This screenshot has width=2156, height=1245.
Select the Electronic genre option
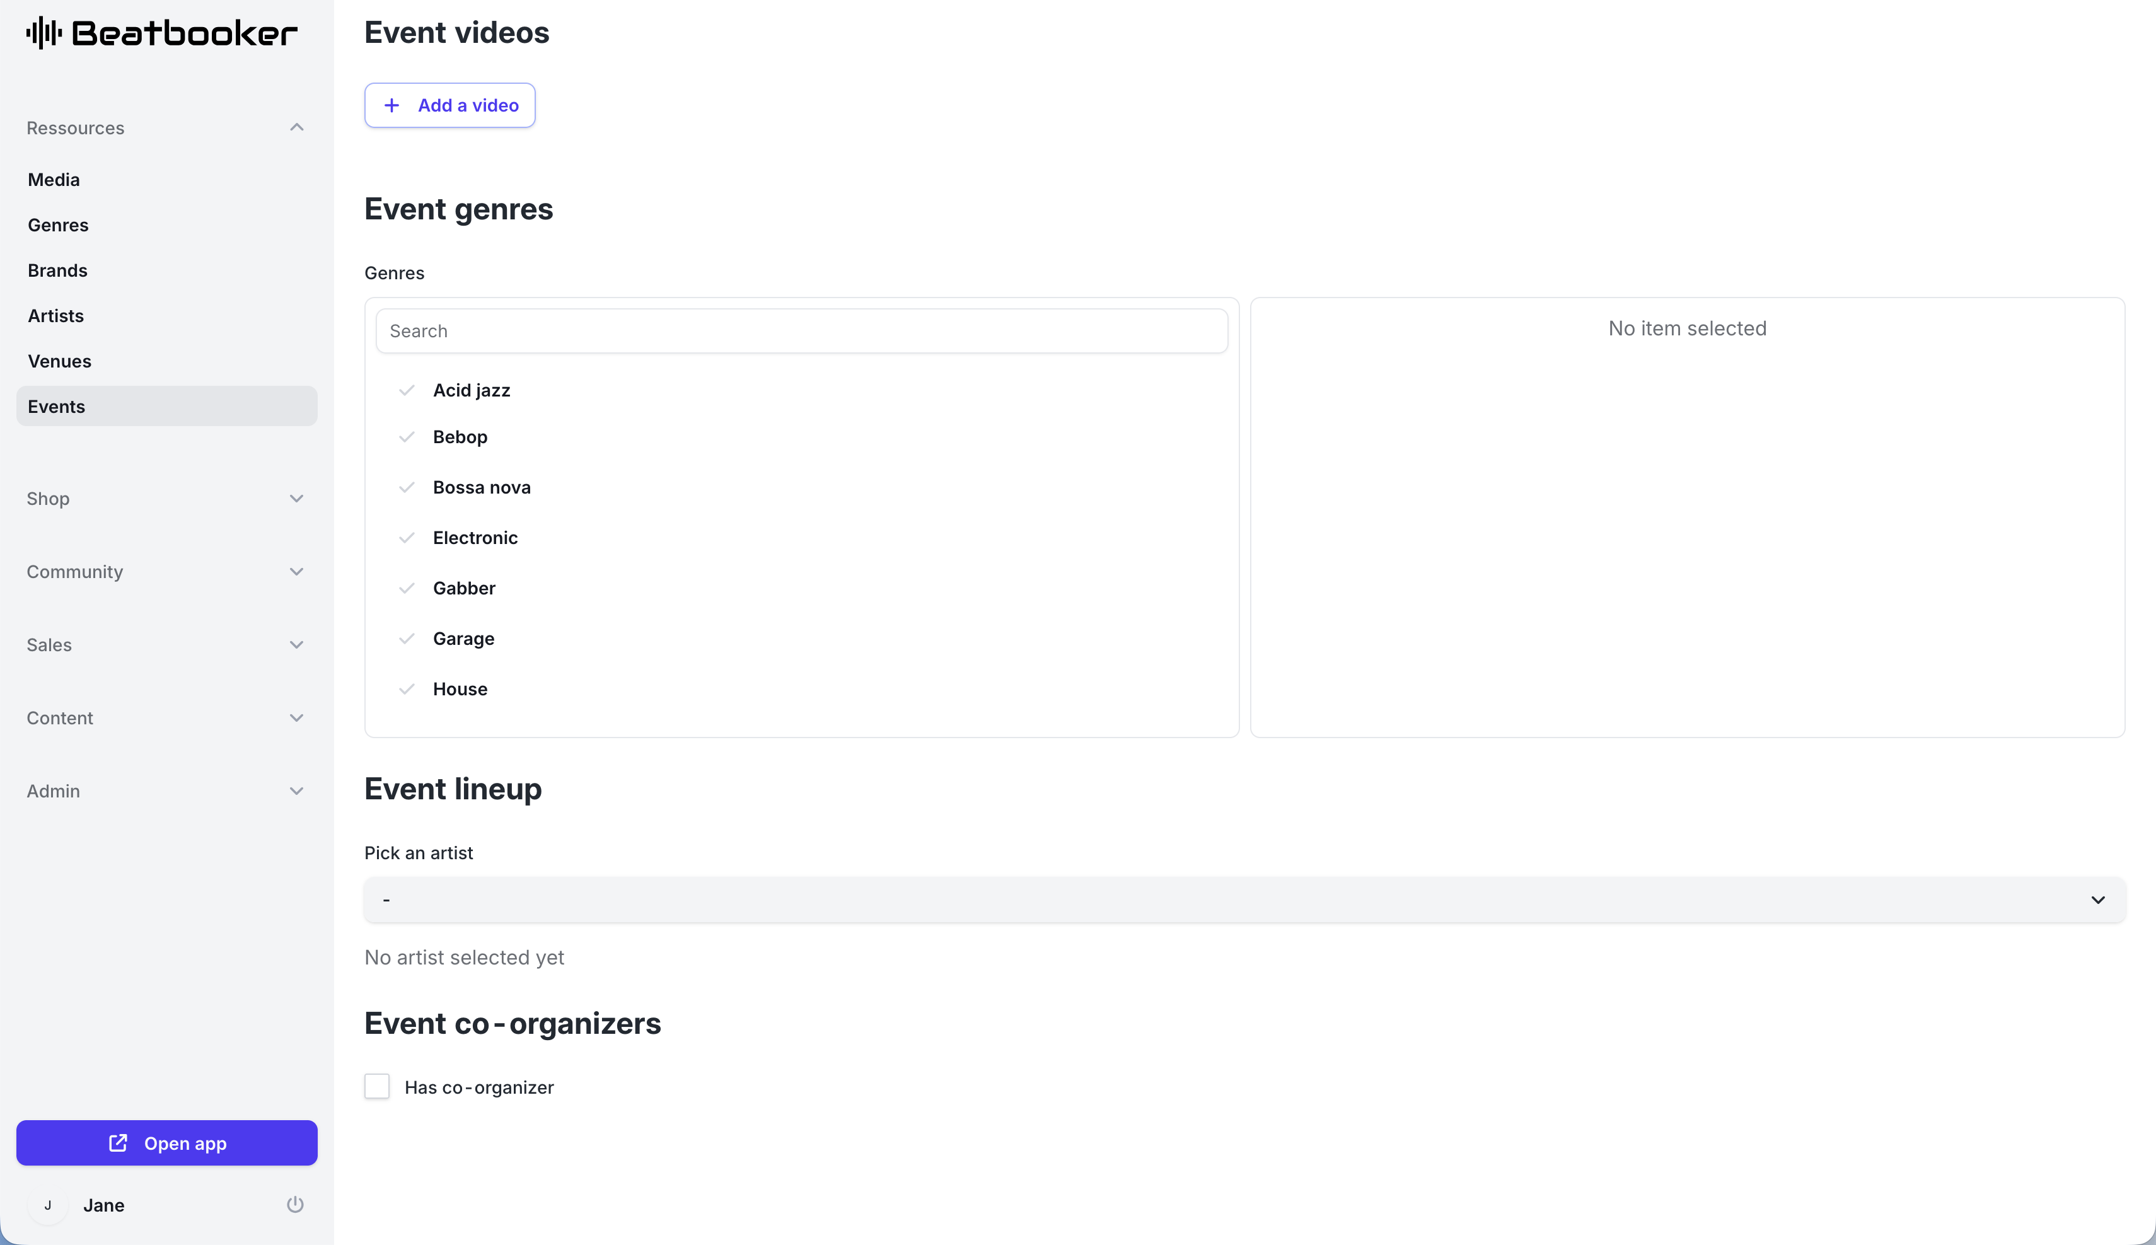point(475,538)
